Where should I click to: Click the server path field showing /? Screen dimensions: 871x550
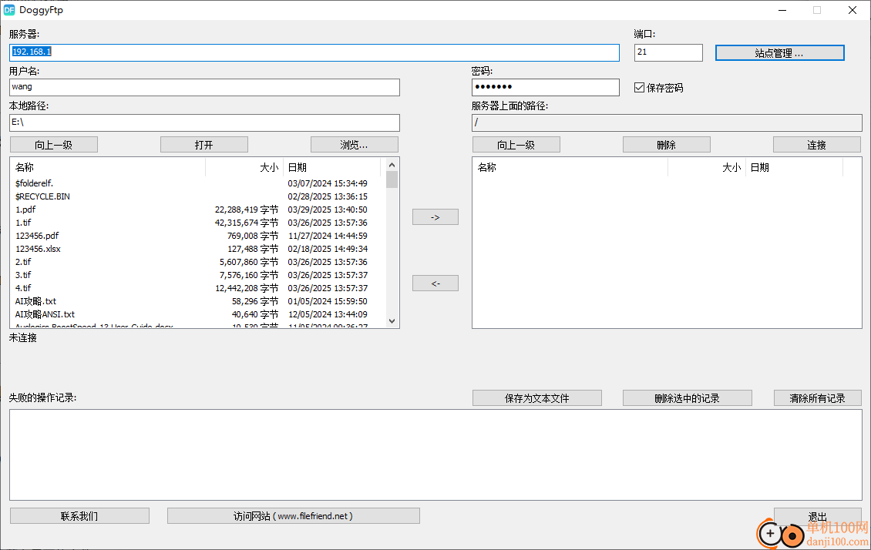tap(667, 122)
